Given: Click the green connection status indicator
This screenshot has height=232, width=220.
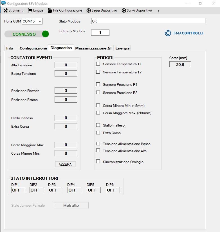Looking at the screenshot, I should 45,34.
